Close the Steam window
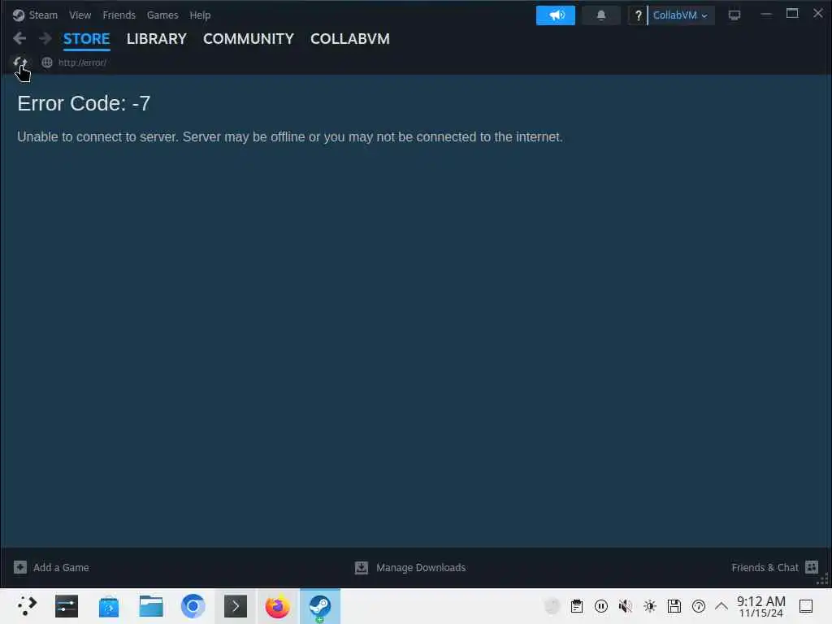 [x=818, y=13]
